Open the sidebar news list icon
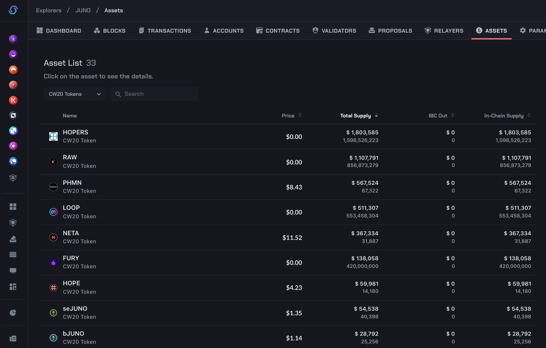 pyautogui.click(x=13, y=339)
